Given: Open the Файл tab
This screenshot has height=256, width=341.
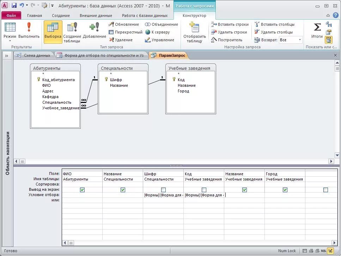Looking at the screenshot, I should [11, 16].
